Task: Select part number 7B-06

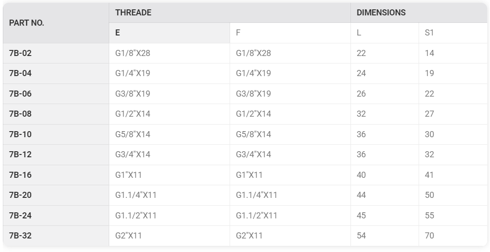Action: [x=56, y=94]
